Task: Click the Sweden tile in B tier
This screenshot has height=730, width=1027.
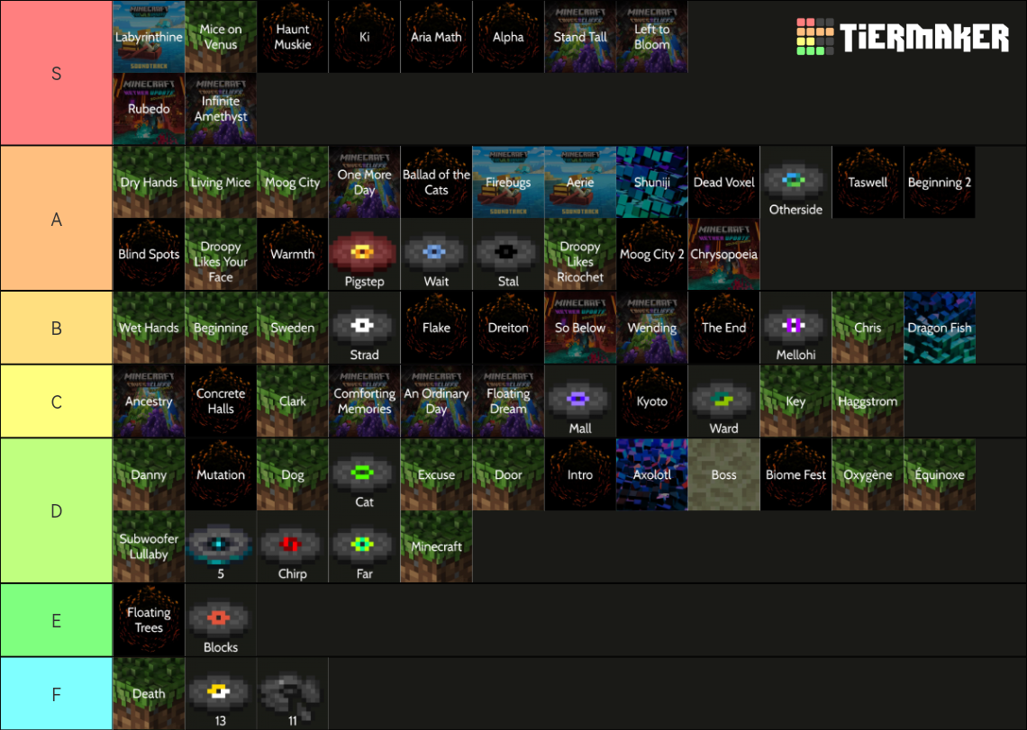Action: coord(291,328)
